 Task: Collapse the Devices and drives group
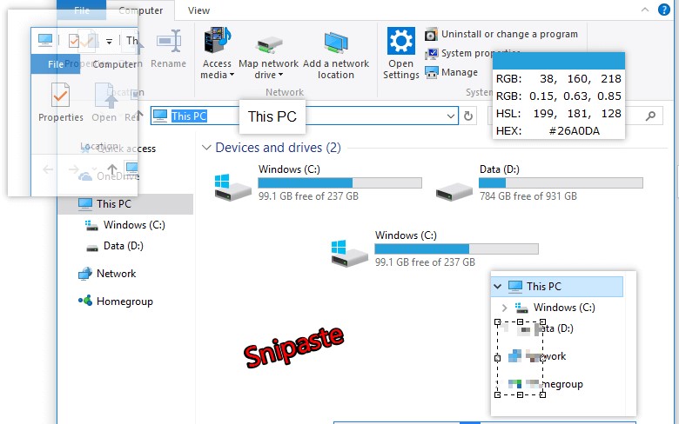tap(206, 148)
